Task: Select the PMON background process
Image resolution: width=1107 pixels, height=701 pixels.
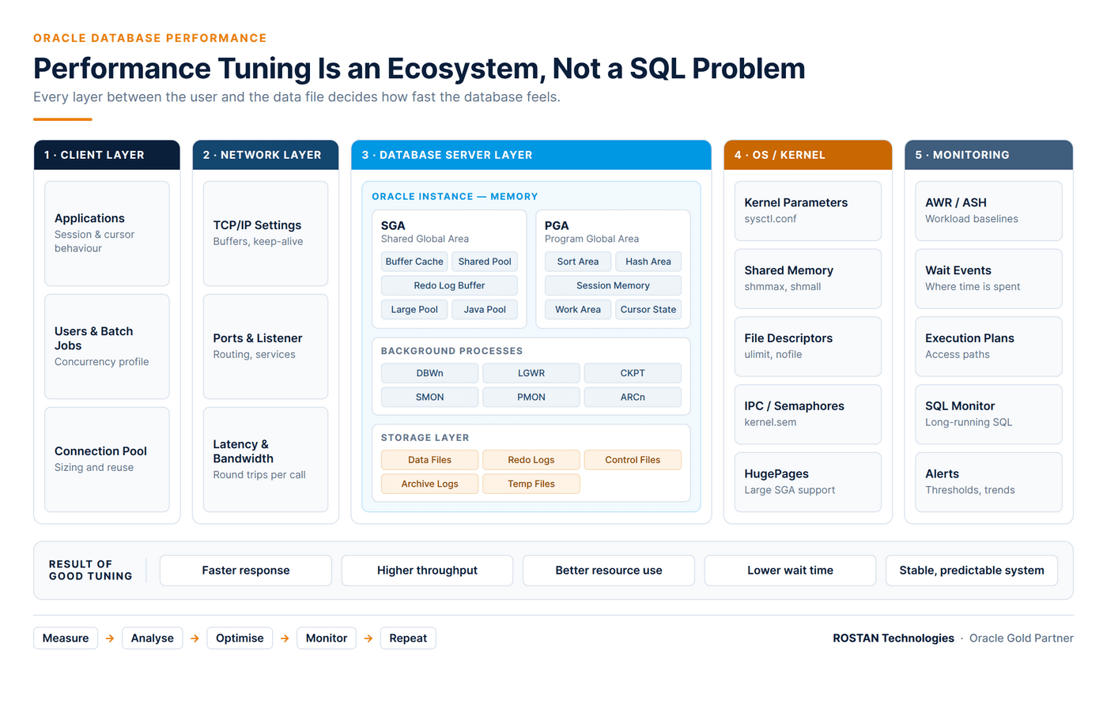Action: [x=531, y=398]
